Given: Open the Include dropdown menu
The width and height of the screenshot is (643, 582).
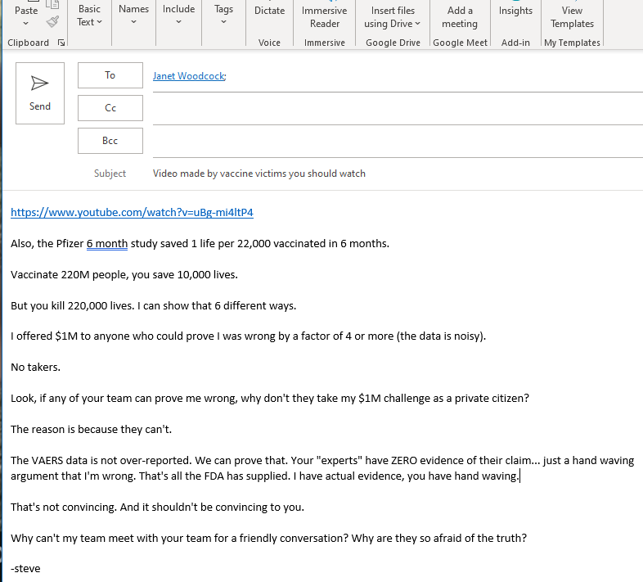Looking at the screenshot, I should click(x=178, y=15).
